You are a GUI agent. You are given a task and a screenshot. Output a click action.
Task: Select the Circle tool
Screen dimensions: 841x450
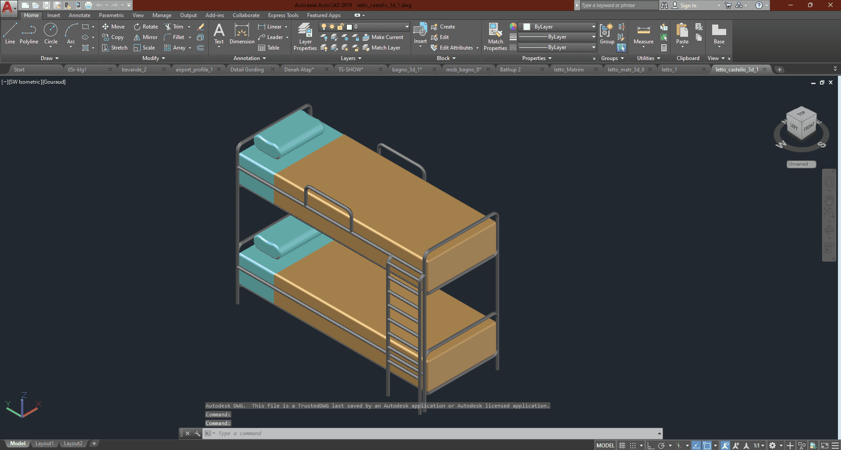(x=51, y=34)
